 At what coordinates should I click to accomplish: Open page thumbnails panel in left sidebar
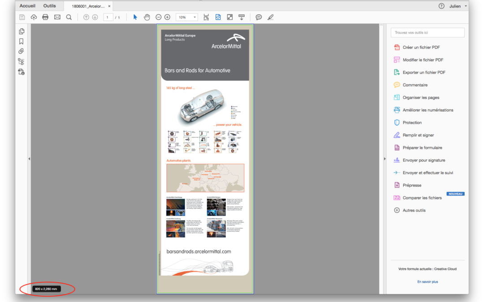click(x=21, y=31)
